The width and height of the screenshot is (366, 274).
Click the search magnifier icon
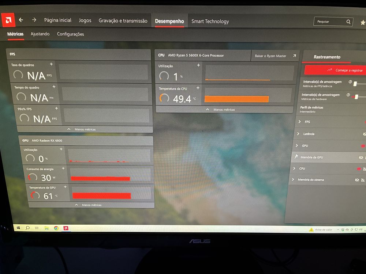click(348, 22)
